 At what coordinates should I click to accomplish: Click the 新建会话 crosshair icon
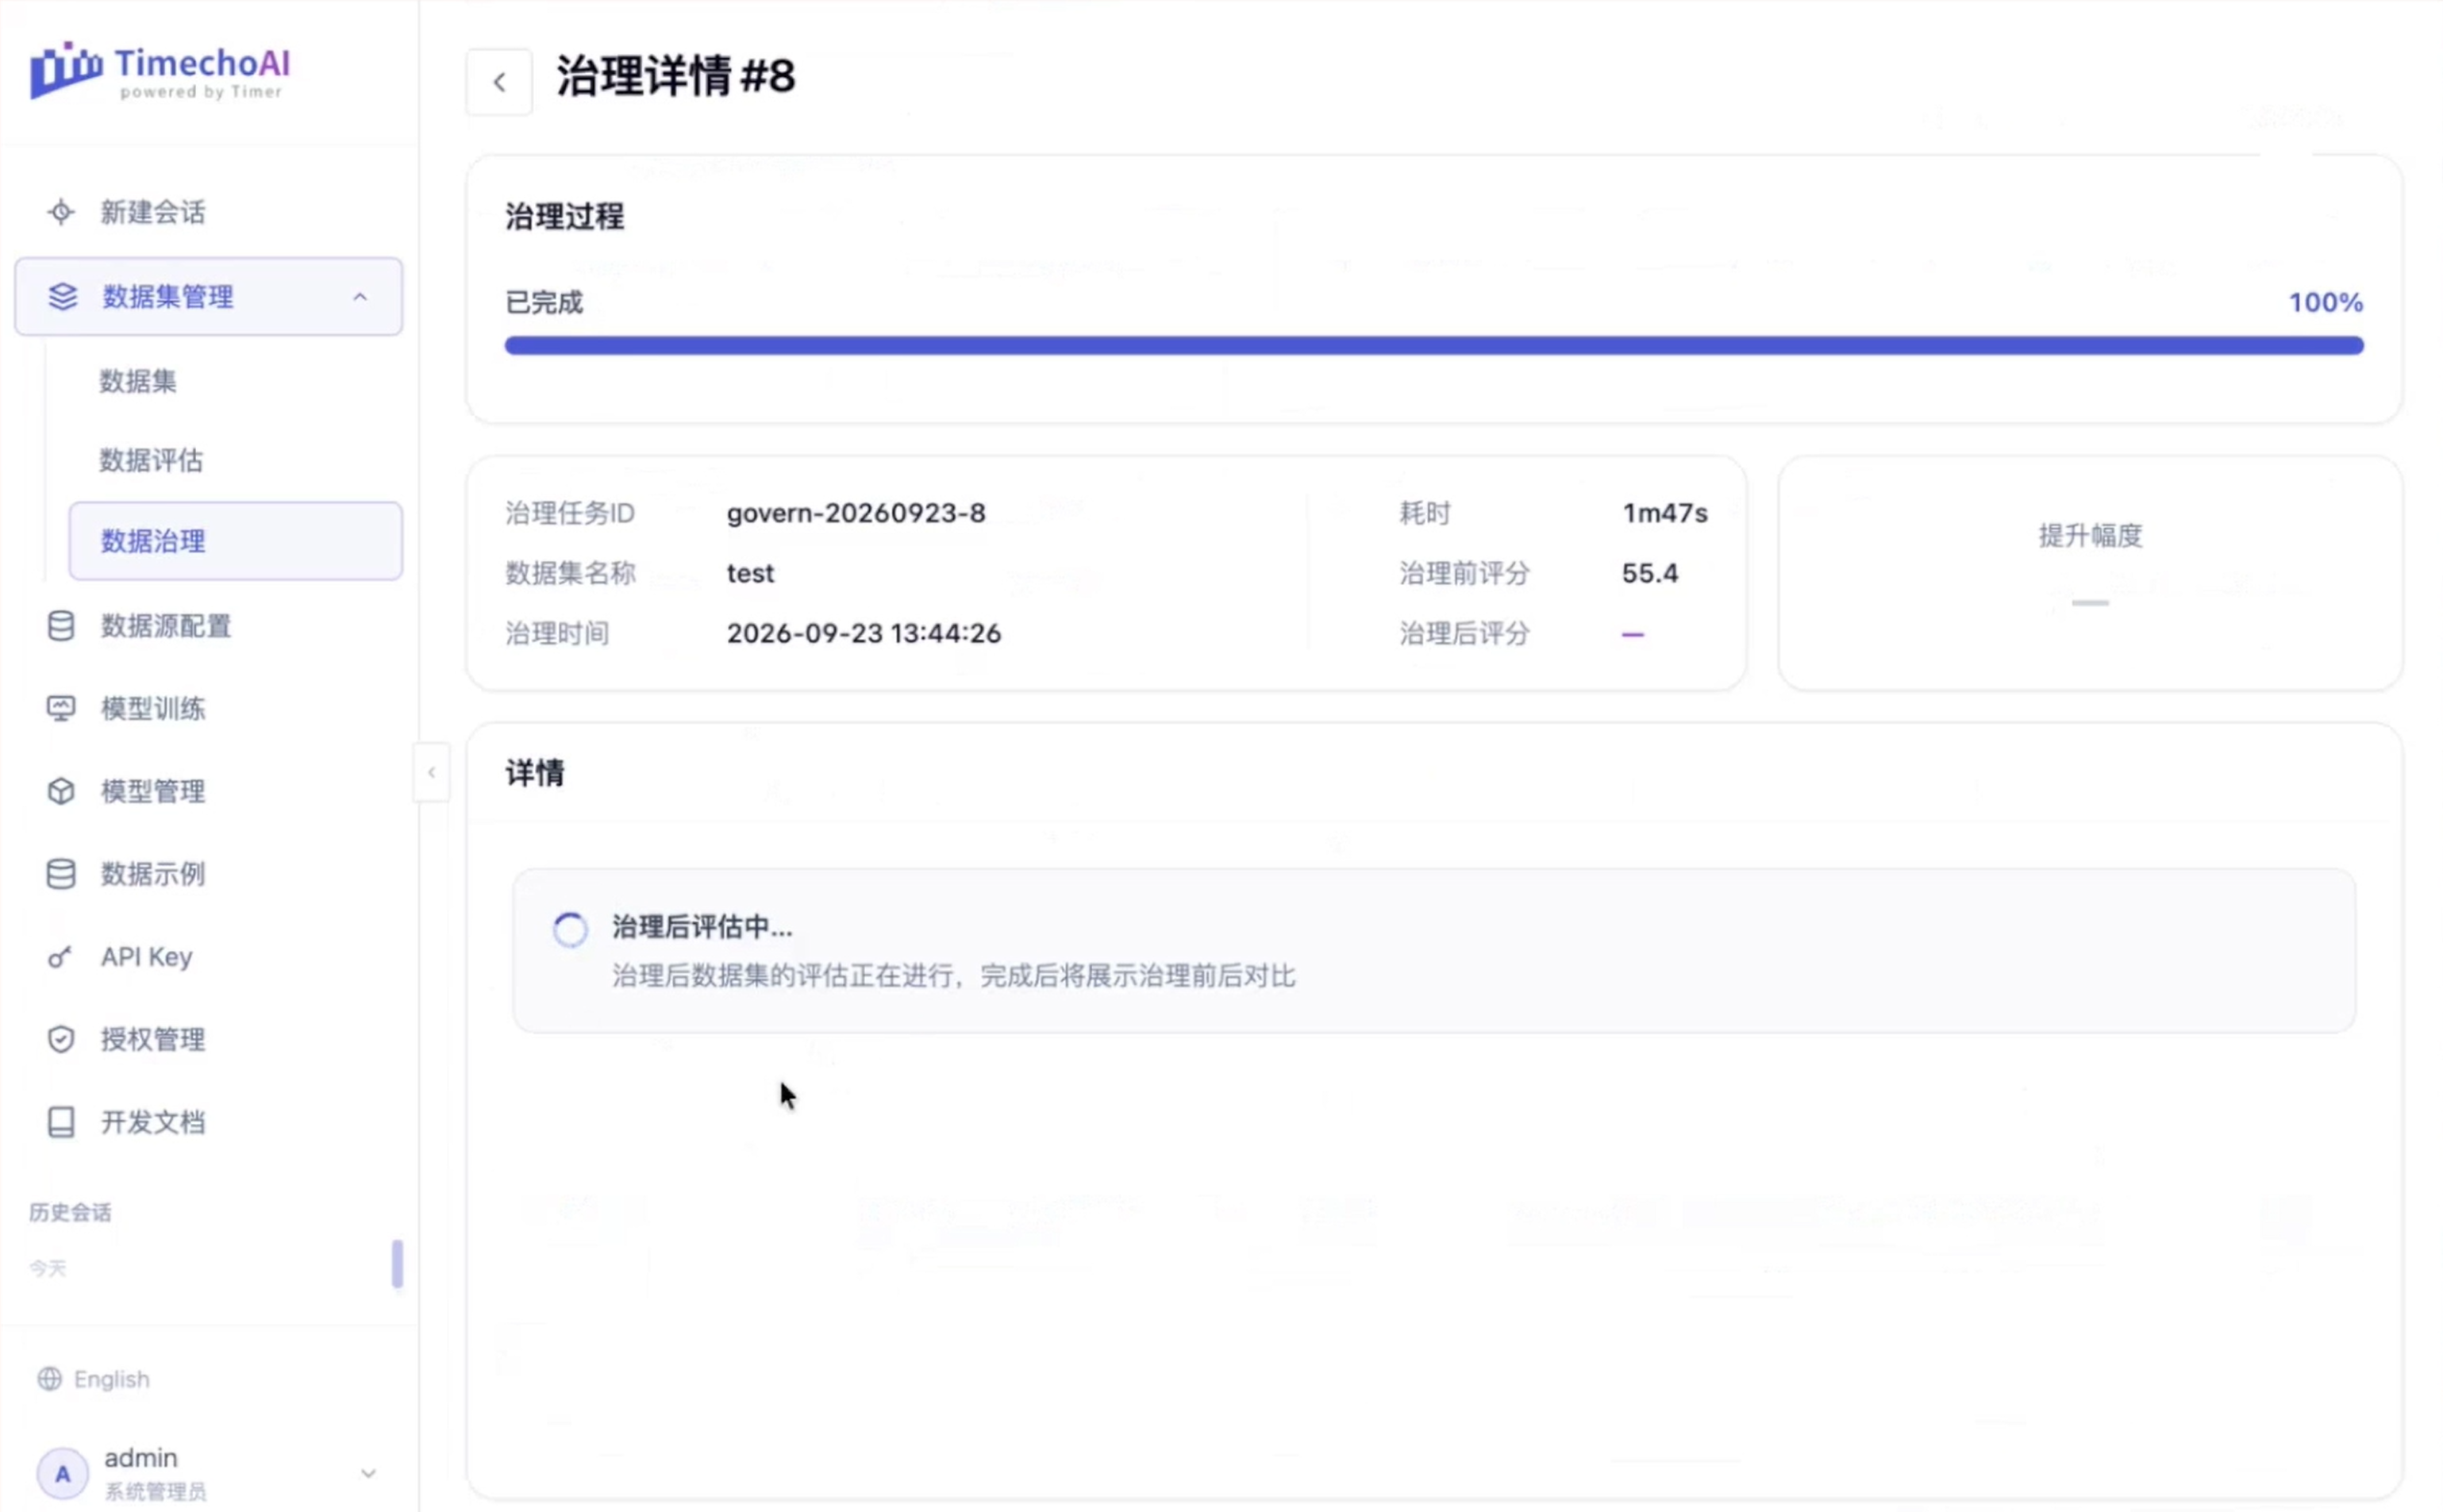click(61, 212)
